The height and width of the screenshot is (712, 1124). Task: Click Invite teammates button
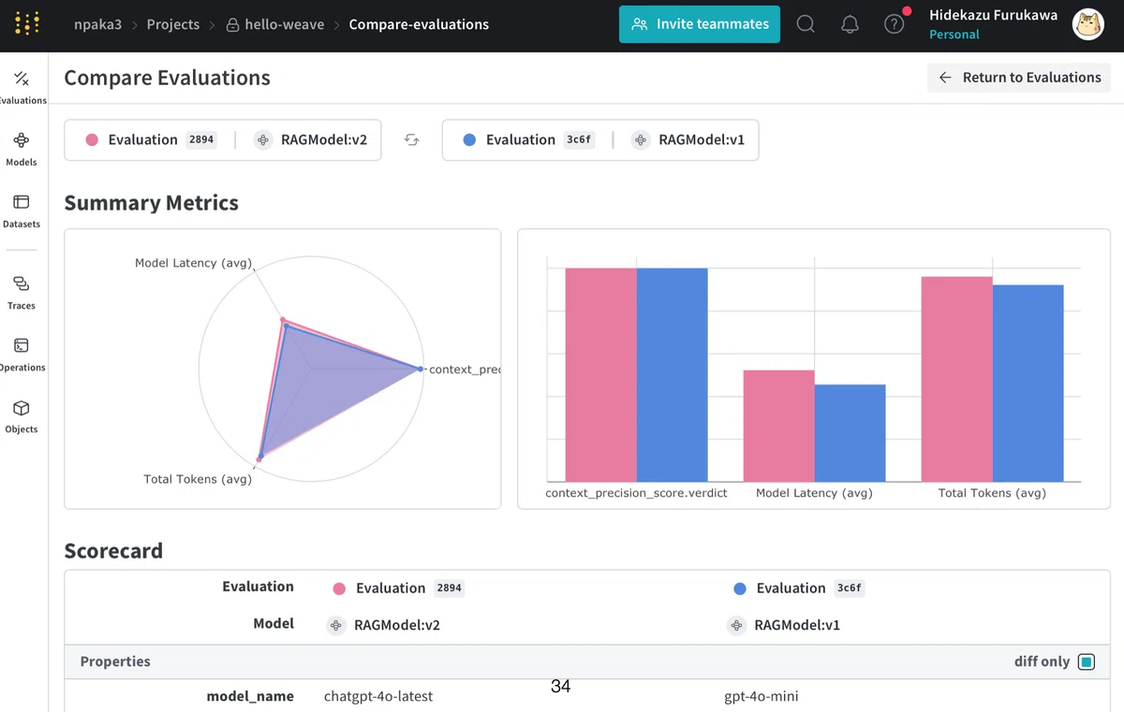point(700,24)
